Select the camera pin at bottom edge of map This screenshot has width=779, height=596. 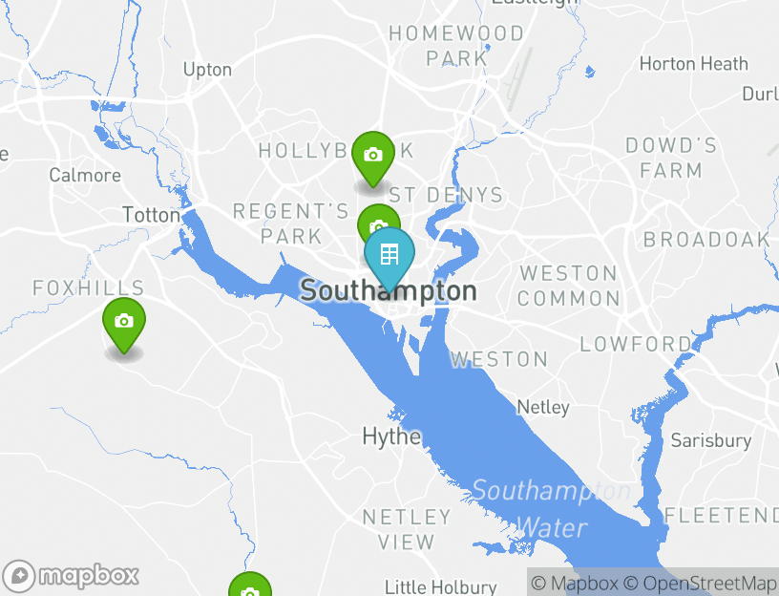[250, 585]
